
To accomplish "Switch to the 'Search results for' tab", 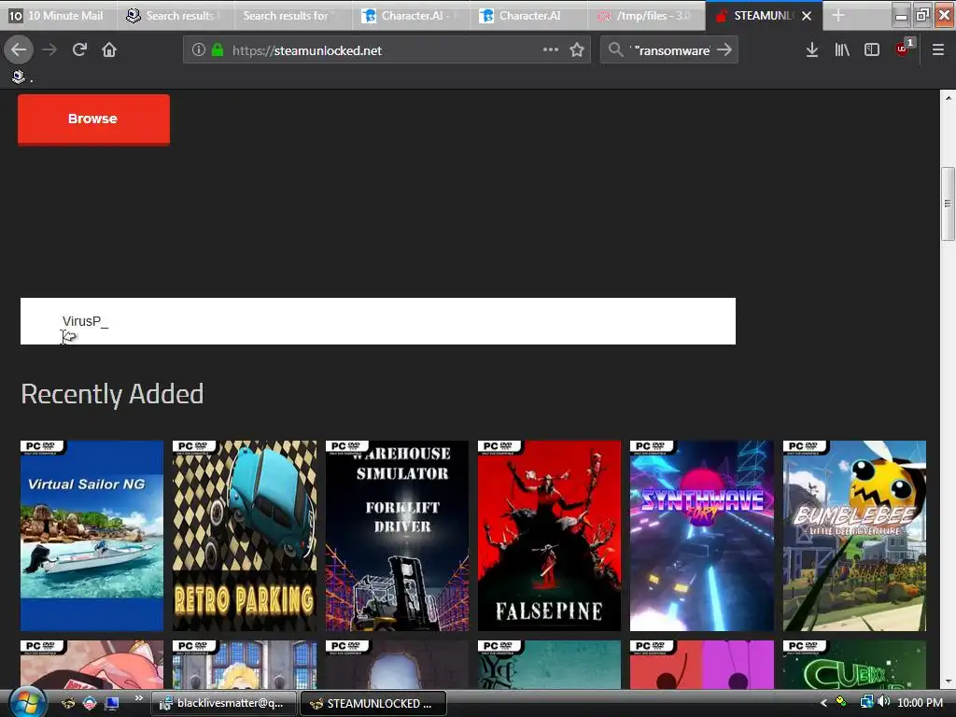I will tap(293, 15).
